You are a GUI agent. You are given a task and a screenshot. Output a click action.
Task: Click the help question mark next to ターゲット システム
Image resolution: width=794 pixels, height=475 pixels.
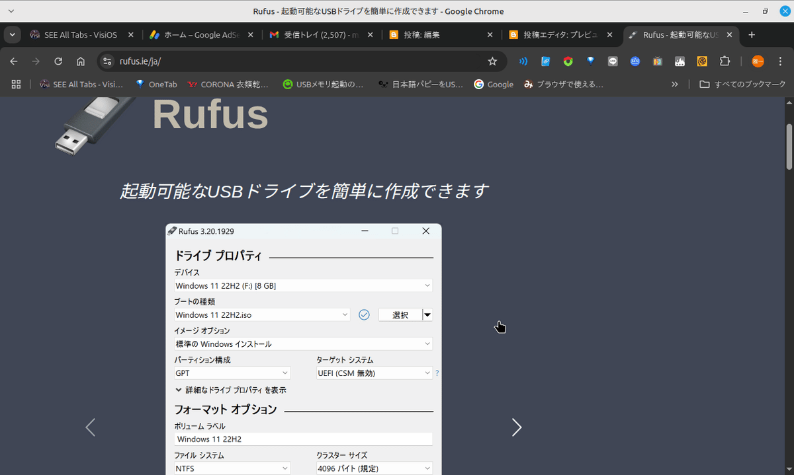437,373
